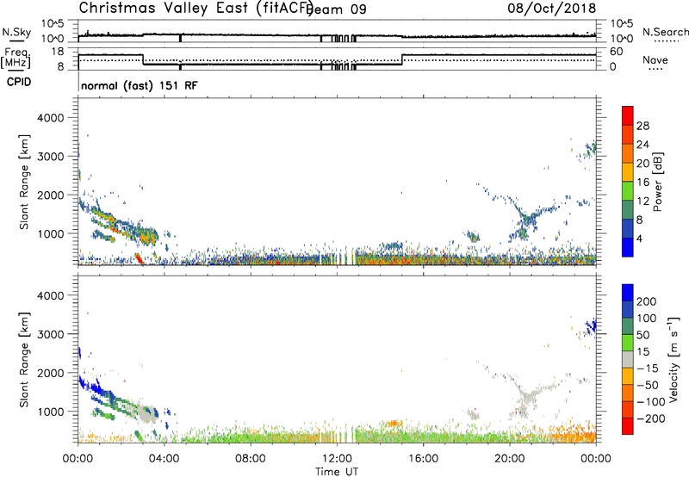The image size is (689, 477).
Task: Click the '24' label on Power colorbar
Action: click(x=642, y=145)
